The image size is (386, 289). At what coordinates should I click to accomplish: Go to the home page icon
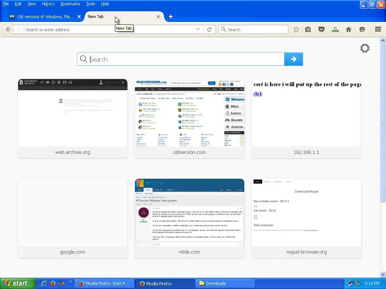tap(349, 29)
